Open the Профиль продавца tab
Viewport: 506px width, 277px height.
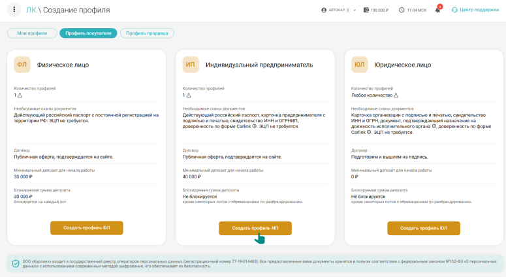click(x=146, y=33)
